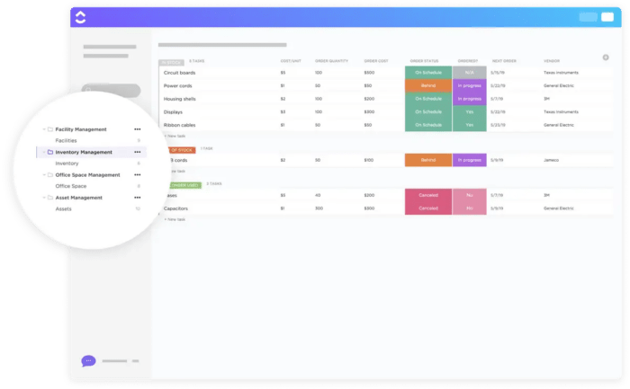Click the add column plus icon
The image size is (630, 389).
point(606,57)
